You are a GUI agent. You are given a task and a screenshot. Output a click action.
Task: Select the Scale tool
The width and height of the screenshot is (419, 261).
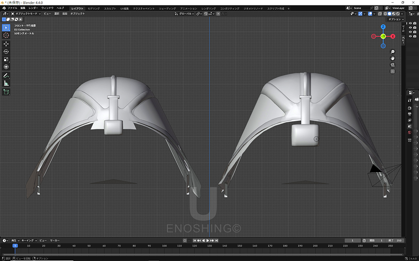click(6, 59)
